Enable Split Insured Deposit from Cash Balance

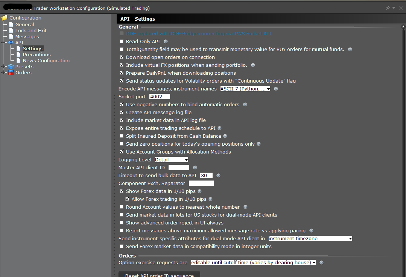pyautogui.click(x=121, y=136)
